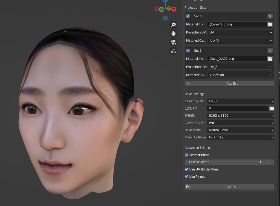280x206 pixels.
Task: Open Set 1 Projection UV_2 dropdown
Action: pyautogui.click(x=240, y=67)
